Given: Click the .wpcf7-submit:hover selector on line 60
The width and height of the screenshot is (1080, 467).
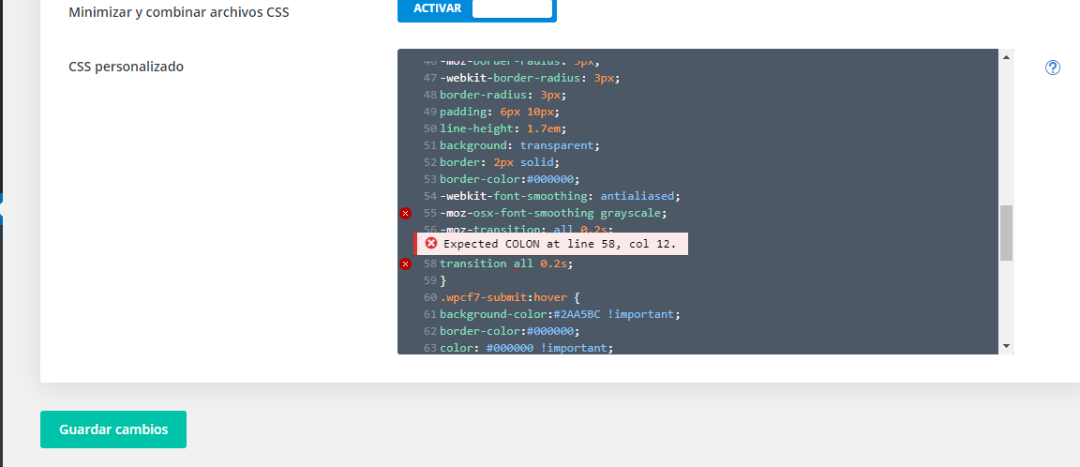Looking at the screenshot, I should pyautogui.click(x=505, y=298).
